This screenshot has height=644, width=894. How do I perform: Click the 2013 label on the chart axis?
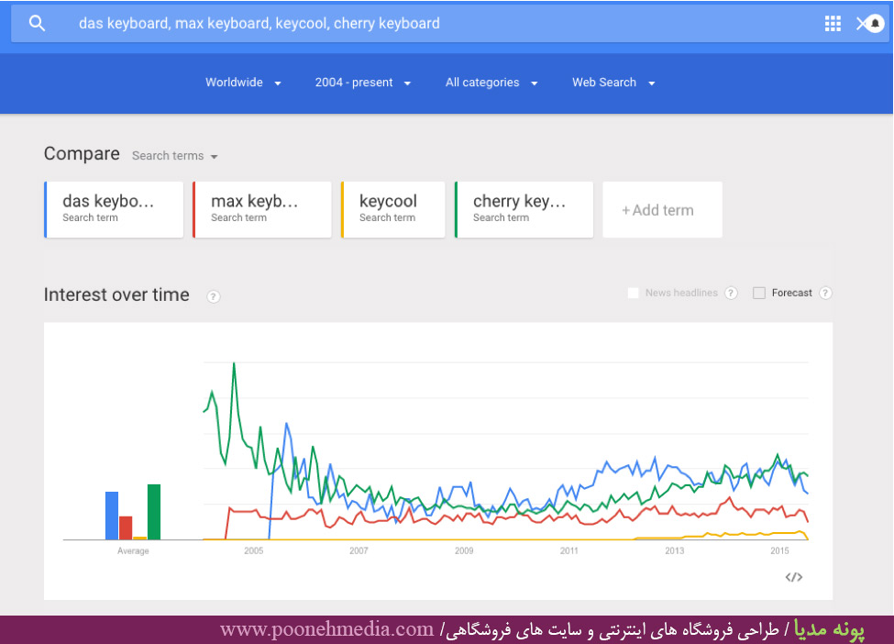point(675,551)
